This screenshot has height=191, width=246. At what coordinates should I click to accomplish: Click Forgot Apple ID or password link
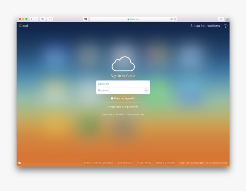(x=123, y=106)
